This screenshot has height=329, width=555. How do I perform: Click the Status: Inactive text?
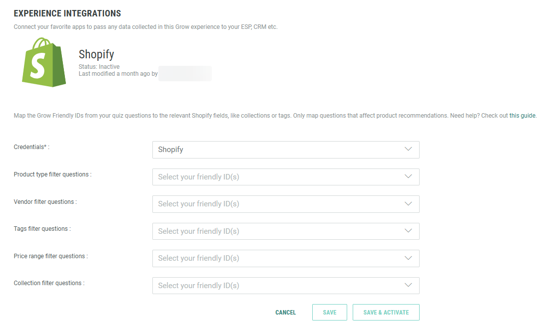point(99,66)
